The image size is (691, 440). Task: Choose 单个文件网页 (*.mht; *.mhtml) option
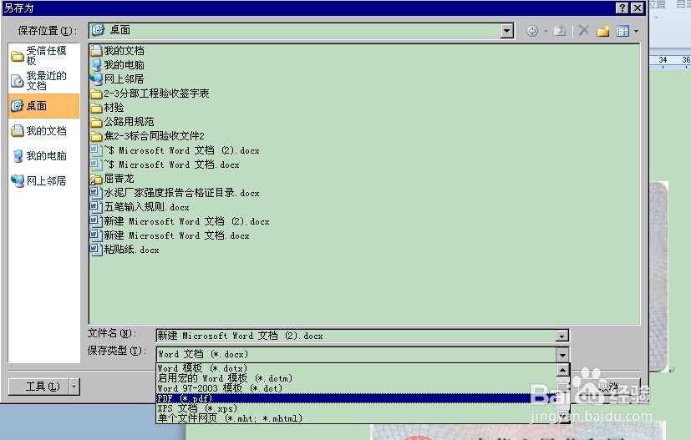pos(356,418)
